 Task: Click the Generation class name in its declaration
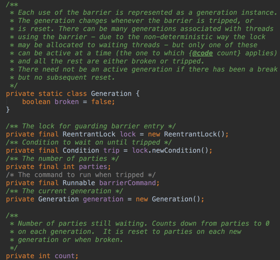click(111, 94)
